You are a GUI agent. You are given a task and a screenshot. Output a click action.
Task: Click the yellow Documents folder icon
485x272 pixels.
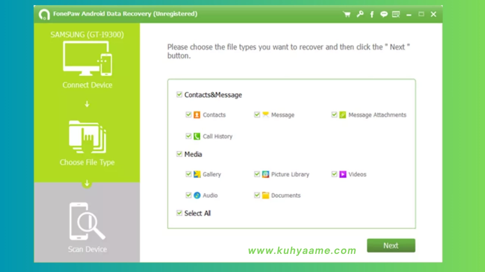click(265, 195)
